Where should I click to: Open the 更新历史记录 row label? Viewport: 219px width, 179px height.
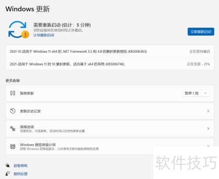pos(30,111)
